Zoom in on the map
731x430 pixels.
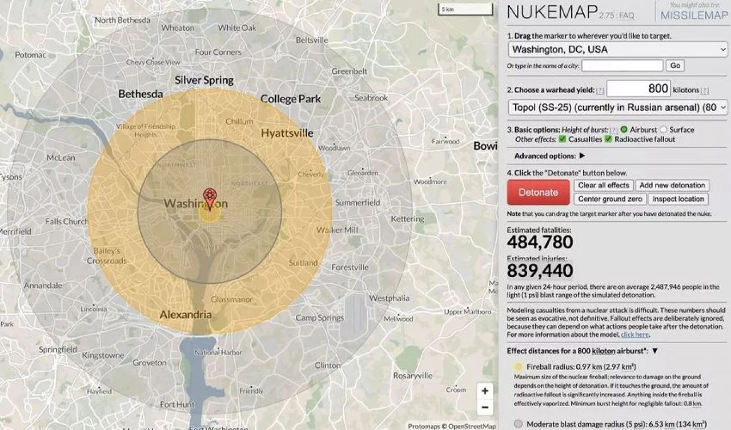pyautogui.click(x=485, y=391)
